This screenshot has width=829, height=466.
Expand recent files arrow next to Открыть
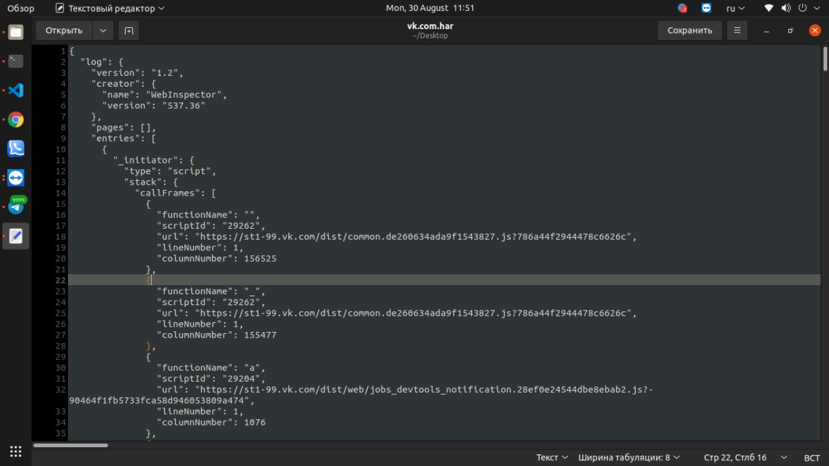tap(103, 30)
